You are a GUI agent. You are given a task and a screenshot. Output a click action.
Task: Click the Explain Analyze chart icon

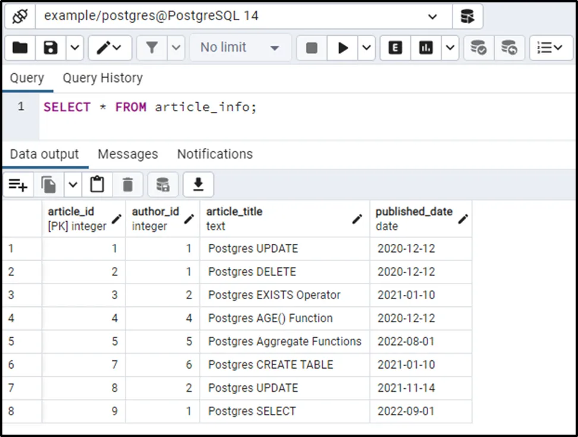tap(426, 48)
